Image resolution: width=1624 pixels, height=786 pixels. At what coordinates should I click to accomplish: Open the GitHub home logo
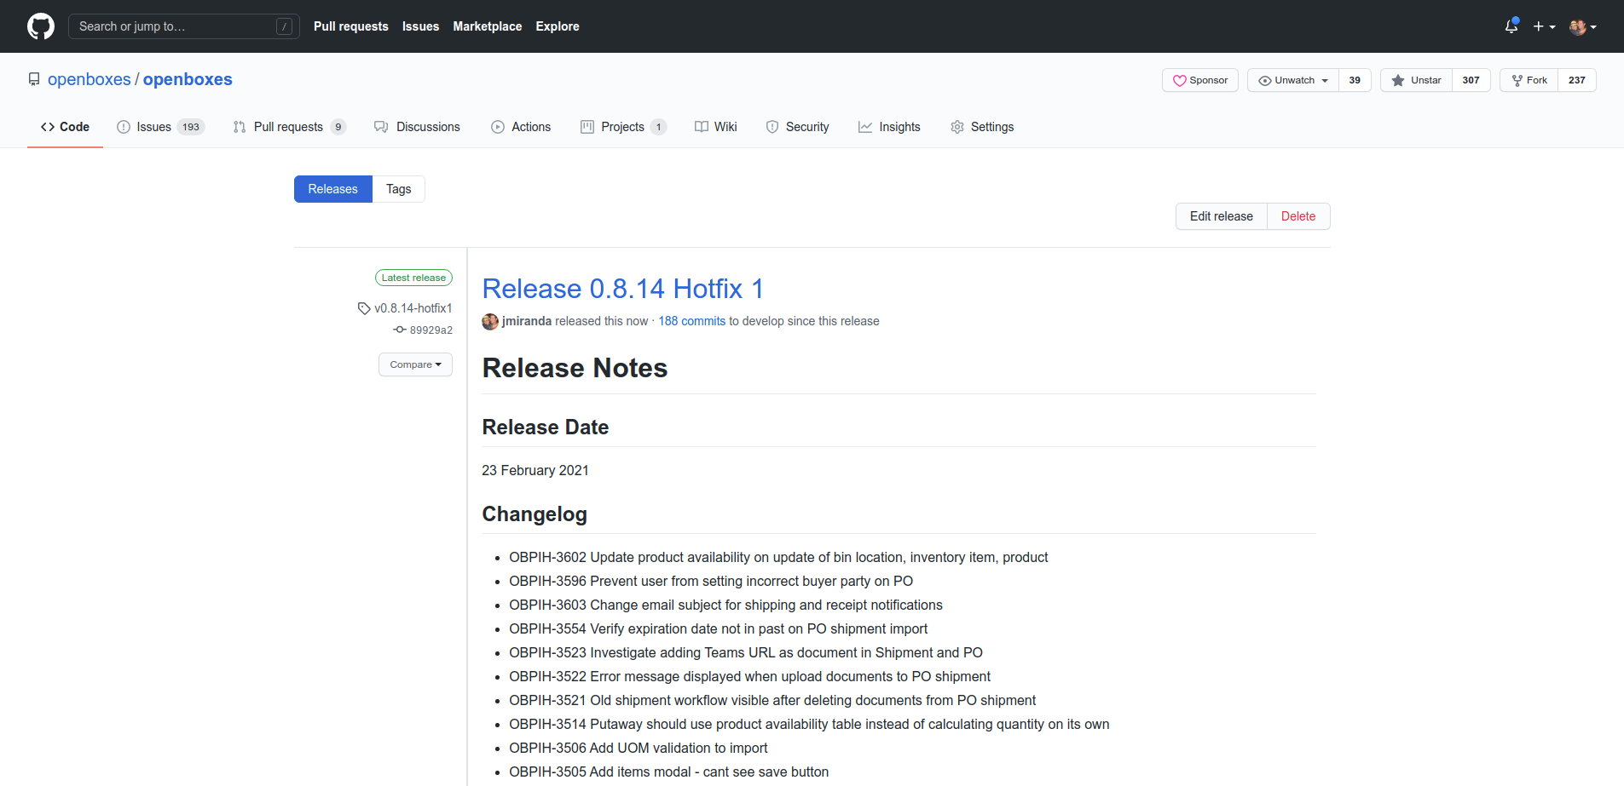[x=41, y=26]
